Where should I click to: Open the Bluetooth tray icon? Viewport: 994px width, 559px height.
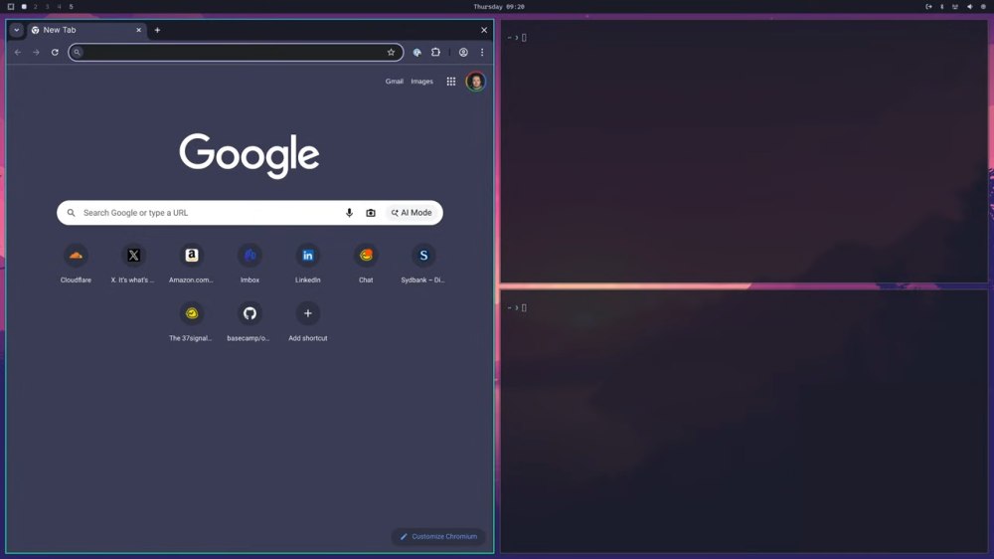(x=942, y=6)
